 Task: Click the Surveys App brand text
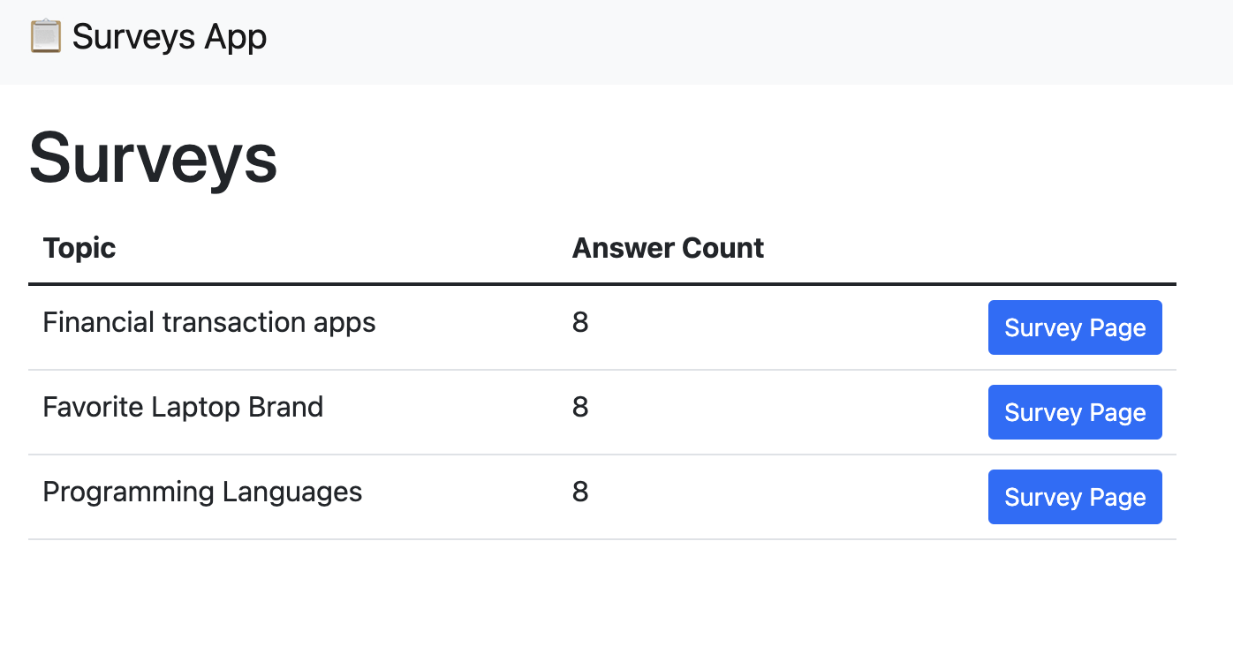click(170, 36)
